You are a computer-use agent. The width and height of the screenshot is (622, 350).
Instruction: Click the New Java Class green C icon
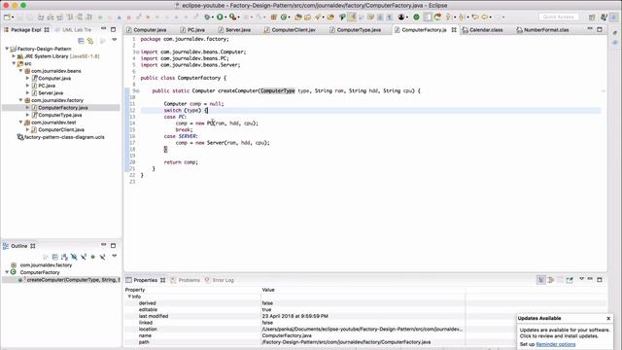pos(284,17)
